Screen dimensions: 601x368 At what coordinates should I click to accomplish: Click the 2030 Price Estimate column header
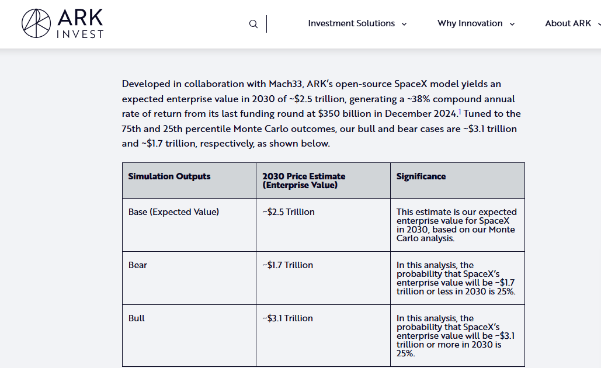tap(304, 180)
